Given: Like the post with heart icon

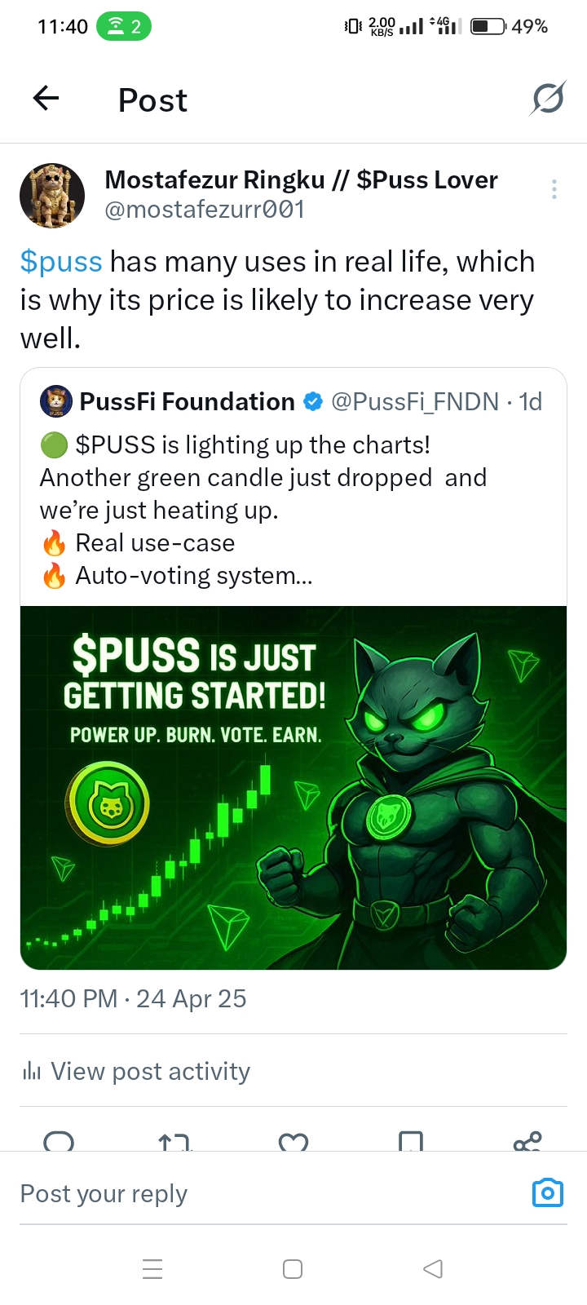Looking at the screenshot, I should (293, 1142).
